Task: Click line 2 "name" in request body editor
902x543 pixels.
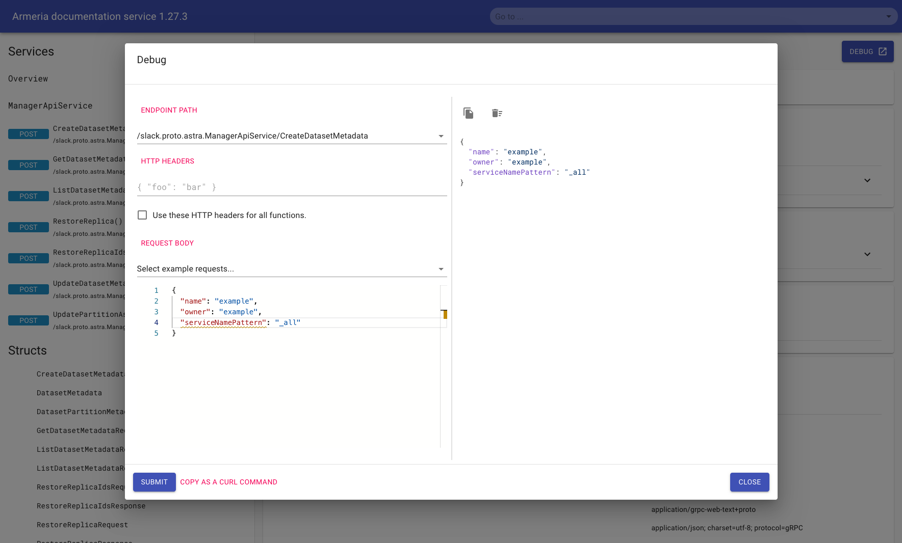Action: 193,301
